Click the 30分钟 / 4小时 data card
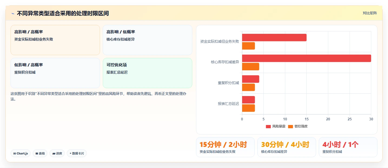The width and height of the screenshot is (388, 168). 287,147
